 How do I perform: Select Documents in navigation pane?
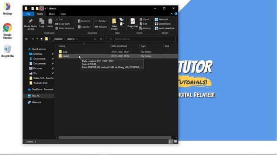point(39,64)
